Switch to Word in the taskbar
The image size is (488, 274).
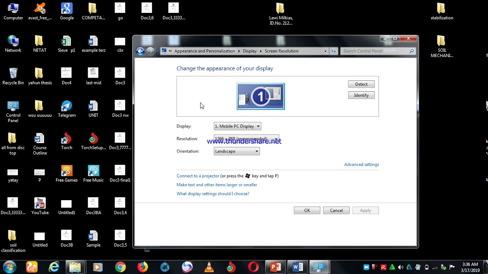point(297,267)
